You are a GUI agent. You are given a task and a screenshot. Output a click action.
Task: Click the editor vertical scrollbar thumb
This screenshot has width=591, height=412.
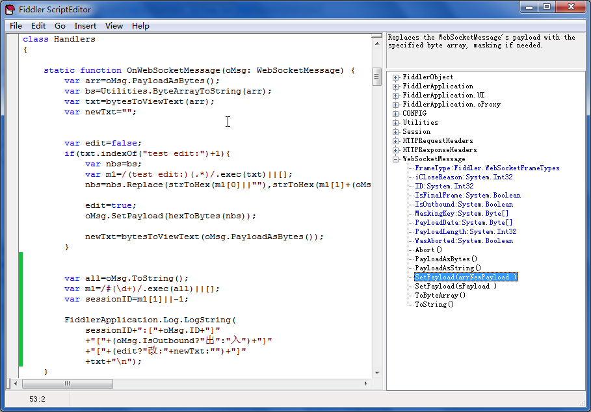[x=376, y=77]
